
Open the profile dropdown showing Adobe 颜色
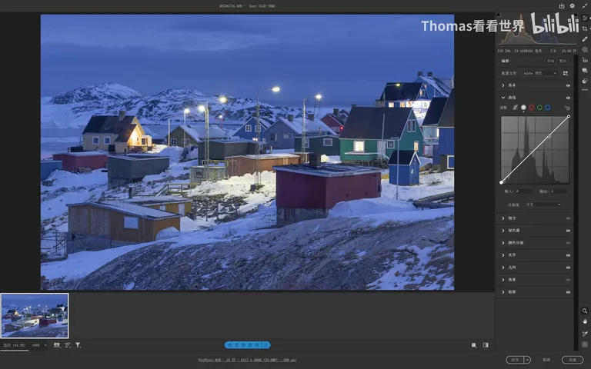539,73
